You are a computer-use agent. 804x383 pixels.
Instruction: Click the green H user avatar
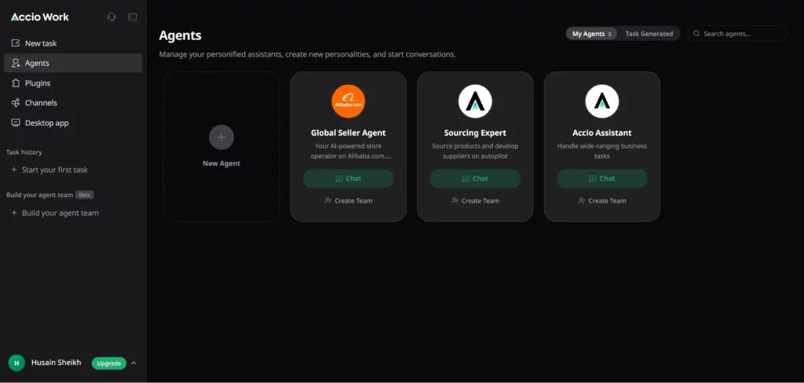[16, 363]
